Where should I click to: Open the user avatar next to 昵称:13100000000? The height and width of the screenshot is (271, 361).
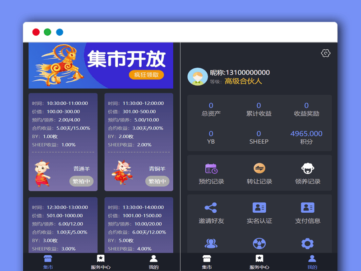197,76
